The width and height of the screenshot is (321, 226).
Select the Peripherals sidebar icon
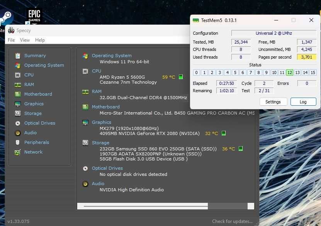18,142
